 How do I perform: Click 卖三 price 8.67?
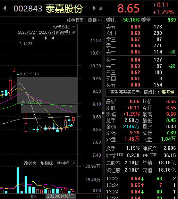point(135,39)
